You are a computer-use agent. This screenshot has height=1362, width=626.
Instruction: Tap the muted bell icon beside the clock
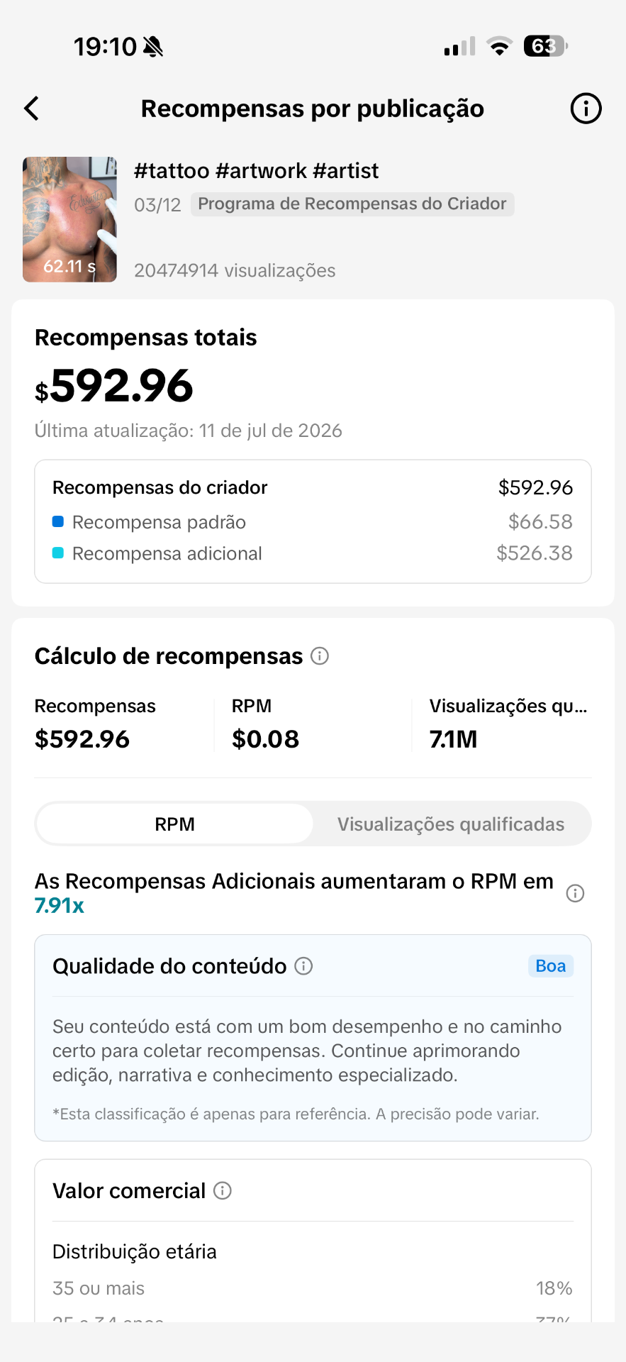click(x=153, y=47)
